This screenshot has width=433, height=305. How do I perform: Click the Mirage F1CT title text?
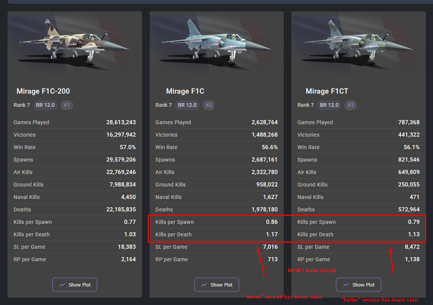(327, 91)
